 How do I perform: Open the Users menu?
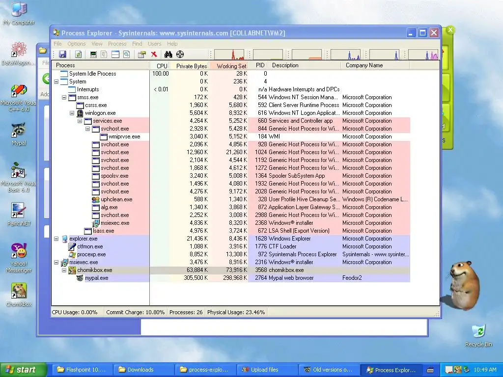click(154, 44)
